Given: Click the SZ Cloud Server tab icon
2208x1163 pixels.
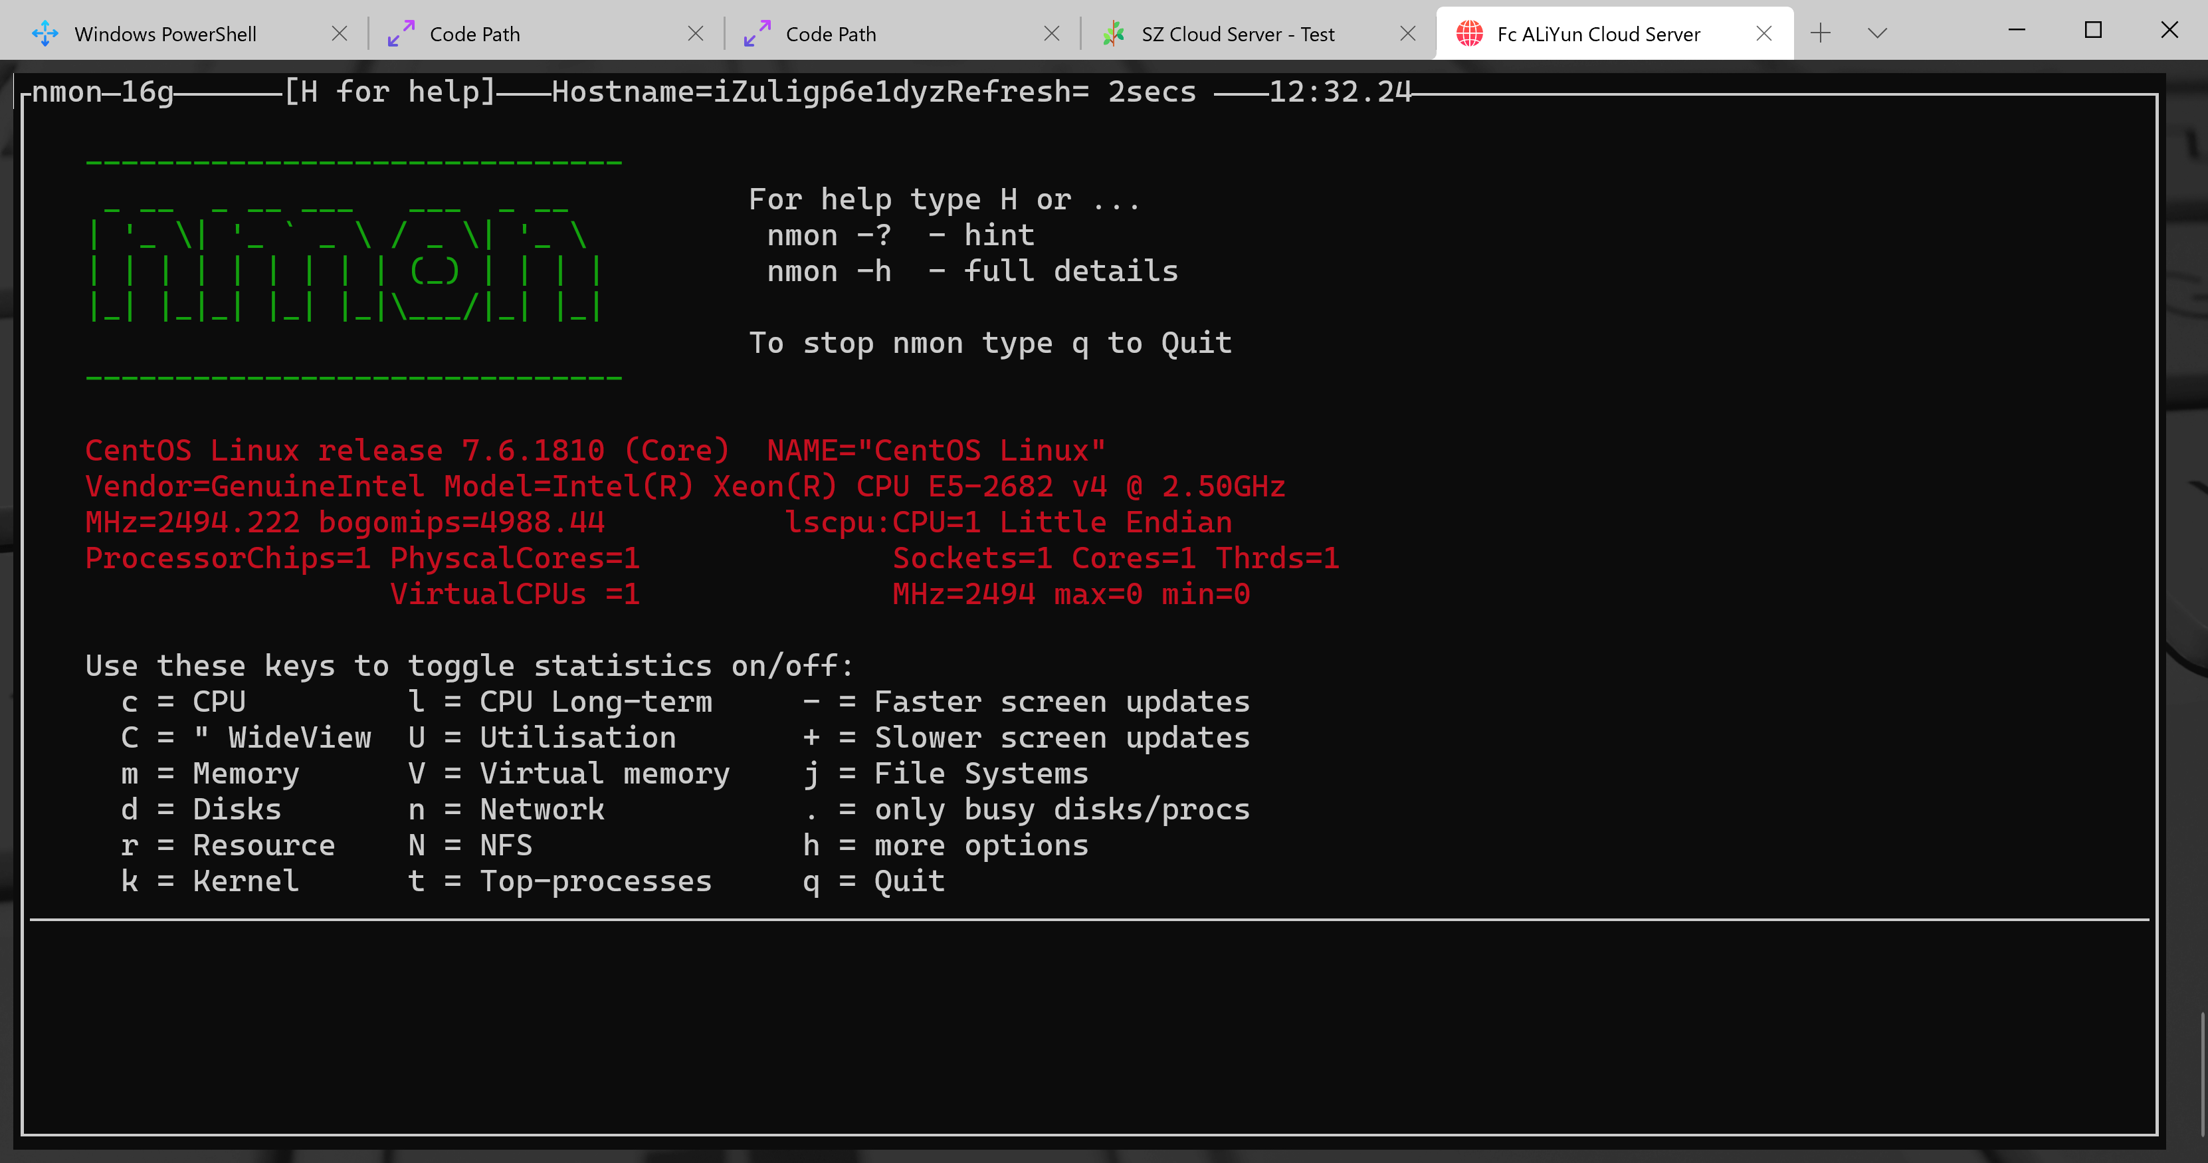Looking at the screenshot, I should point(1114,33).
